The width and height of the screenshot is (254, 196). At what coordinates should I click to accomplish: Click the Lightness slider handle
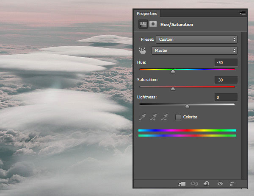tap(188, 106)
